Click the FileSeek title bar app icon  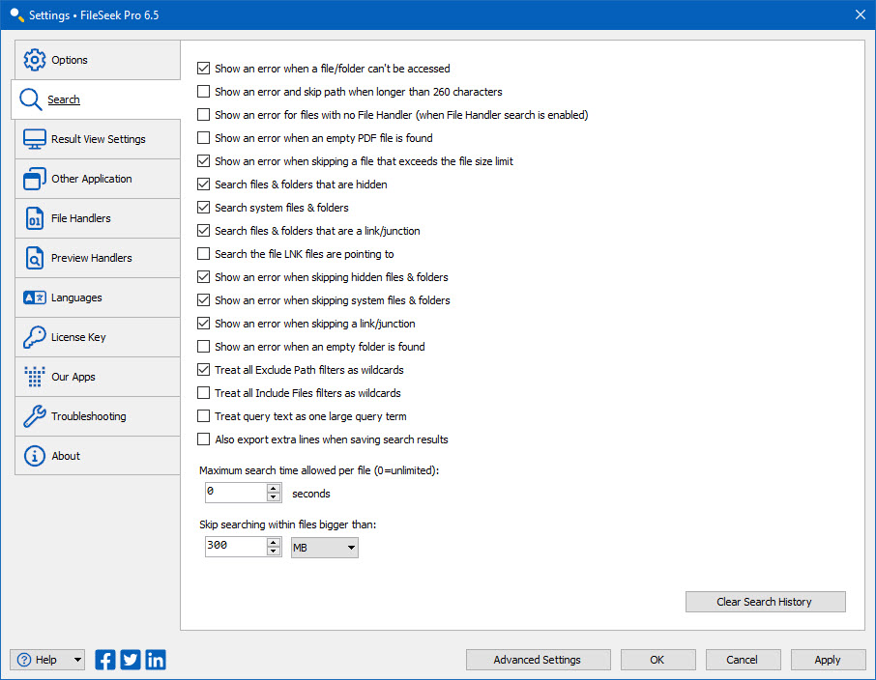[x=16, y=15]
